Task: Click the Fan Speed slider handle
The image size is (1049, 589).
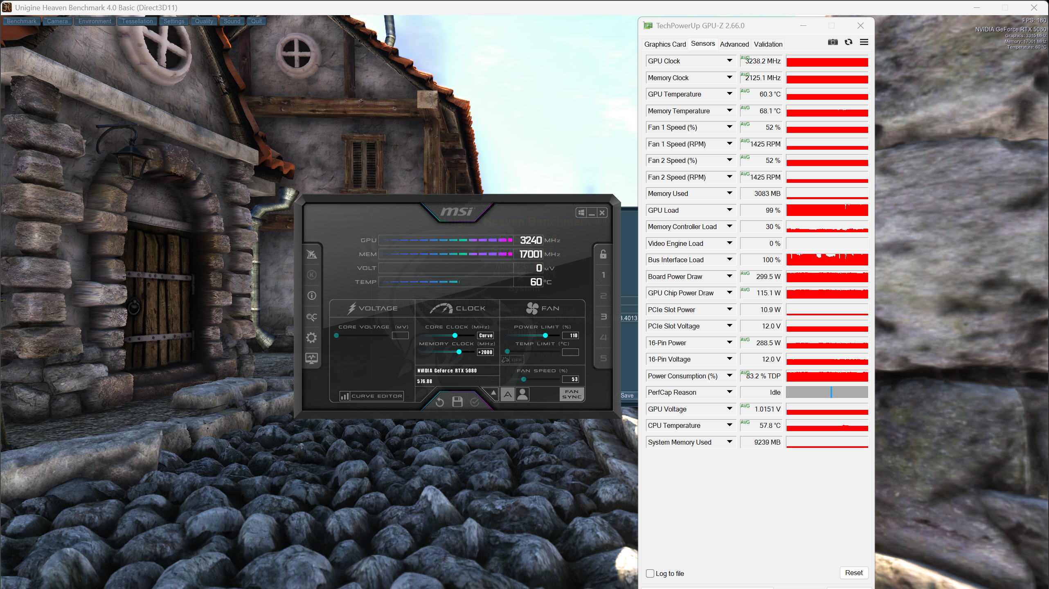Action: (x=523, y=379)
